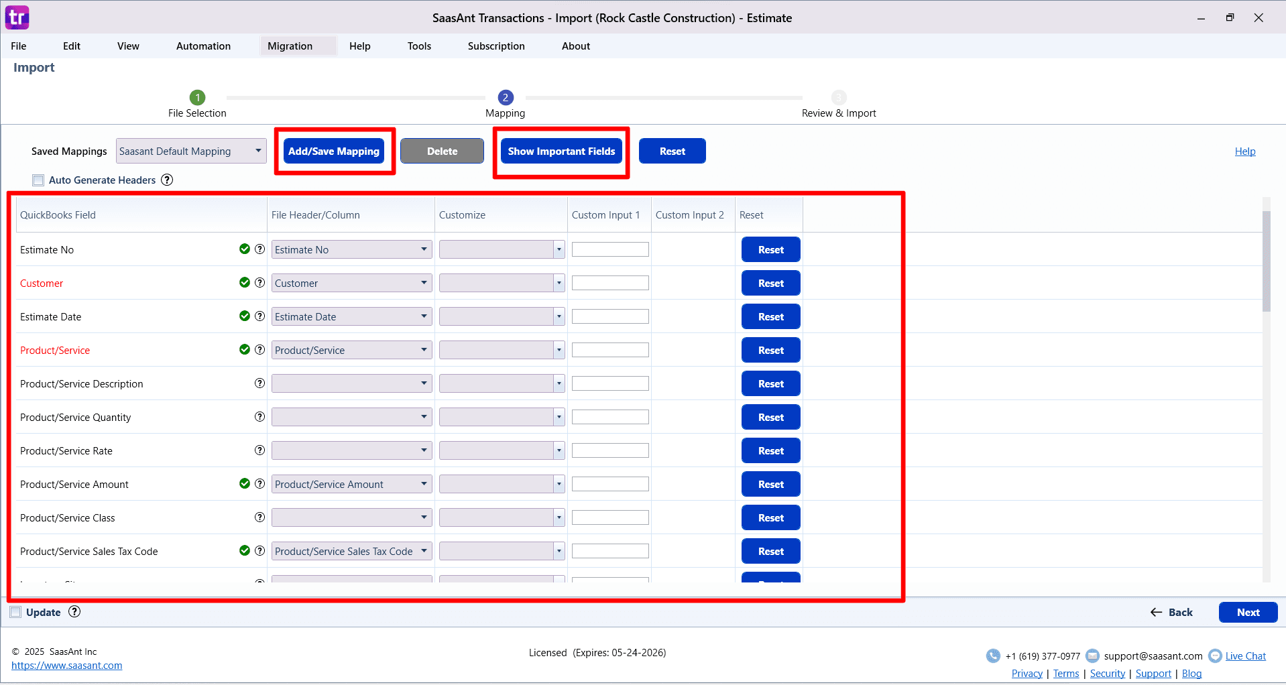Click help icon in Product/Service Class row
This screenshot has height=685, width=1286.
pos(259,517)
